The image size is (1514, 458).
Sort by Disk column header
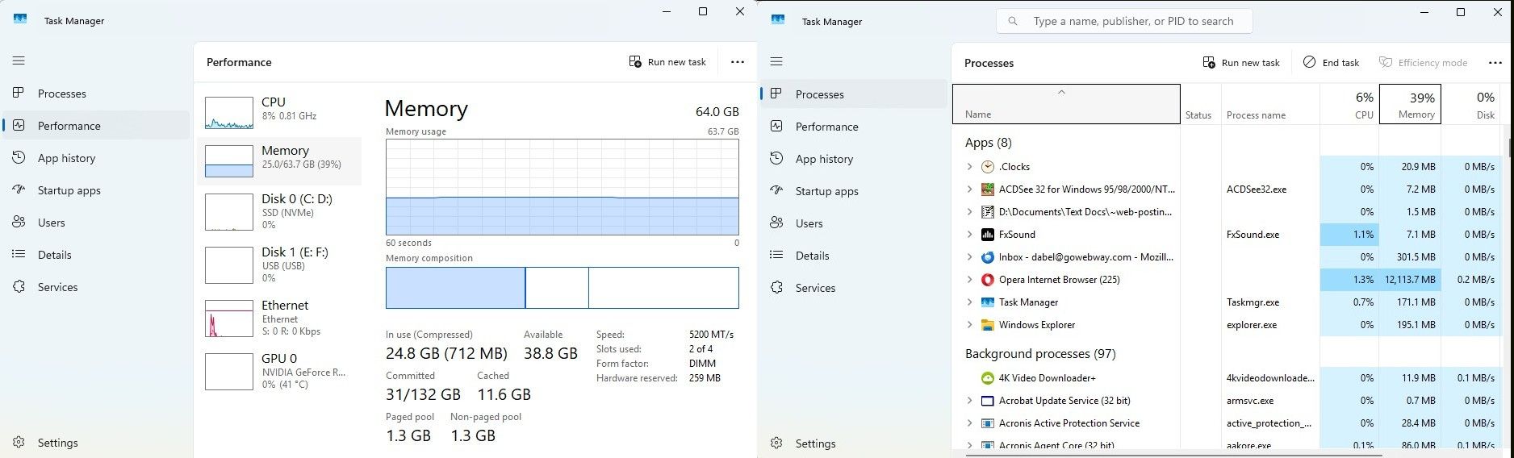1471,104
